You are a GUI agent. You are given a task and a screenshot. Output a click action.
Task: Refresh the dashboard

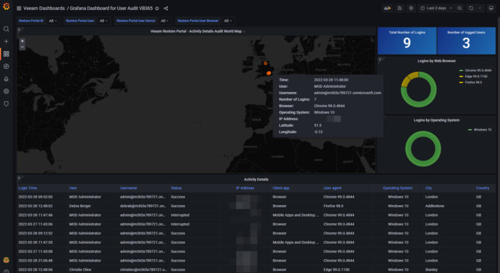(x=471, y=8)
